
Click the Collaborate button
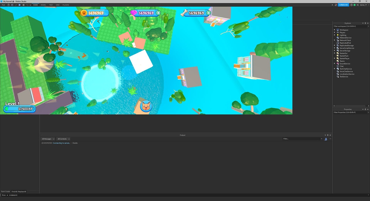[x=343, y=5]
